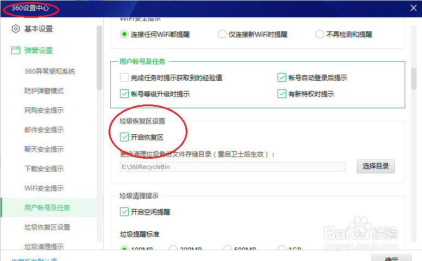
Task: Enable 完成任务时提示获取到的经验值 checkbox
Action: coord(124,77)
